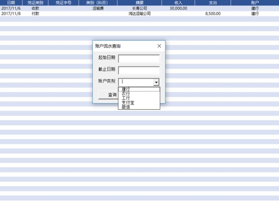This screenshot has width=279, height=209.
Task: Click the 支出 column header
Action: click(213, 3)
